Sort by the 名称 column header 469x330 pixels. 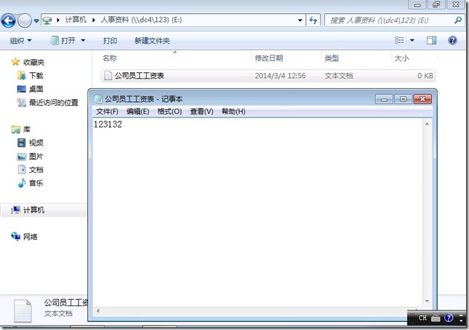coord(109,58)
